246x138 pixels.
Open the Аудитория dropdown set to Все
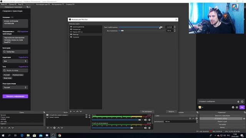(x=15, y=61)
